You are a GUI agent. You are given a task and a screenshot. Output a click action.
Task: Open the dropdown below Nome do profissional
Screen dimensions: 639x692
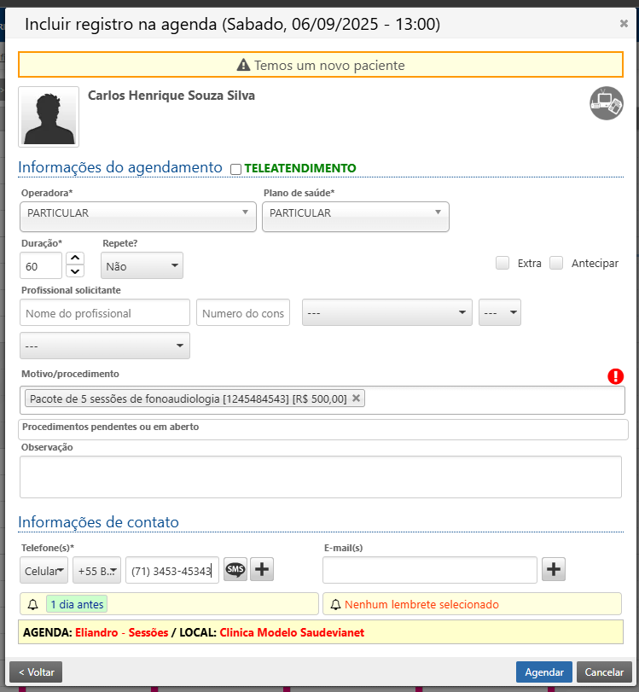click(x=105, y=346)
